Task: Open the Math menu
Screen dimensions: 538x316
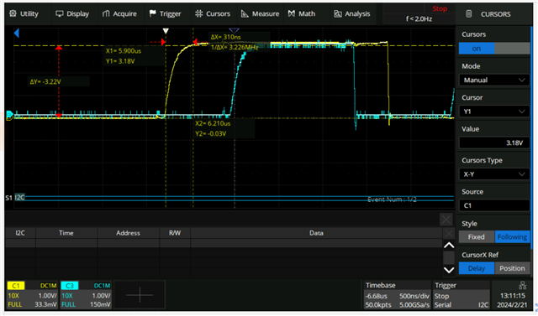Action: pos(302,13)
